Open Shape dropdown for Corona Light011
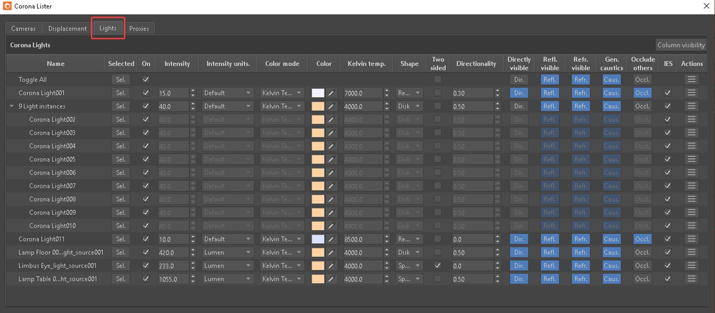 409,239
